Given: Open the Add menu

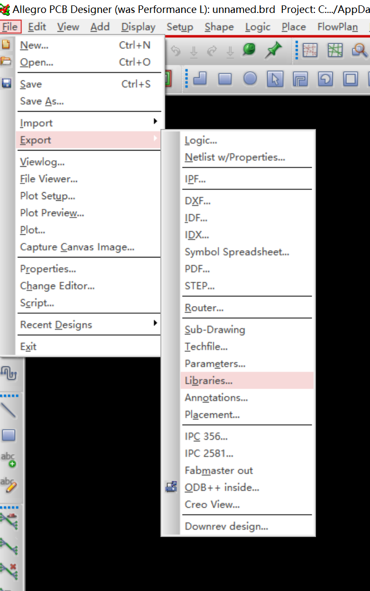Looking at the screenshot, I should tap(100, 27).
